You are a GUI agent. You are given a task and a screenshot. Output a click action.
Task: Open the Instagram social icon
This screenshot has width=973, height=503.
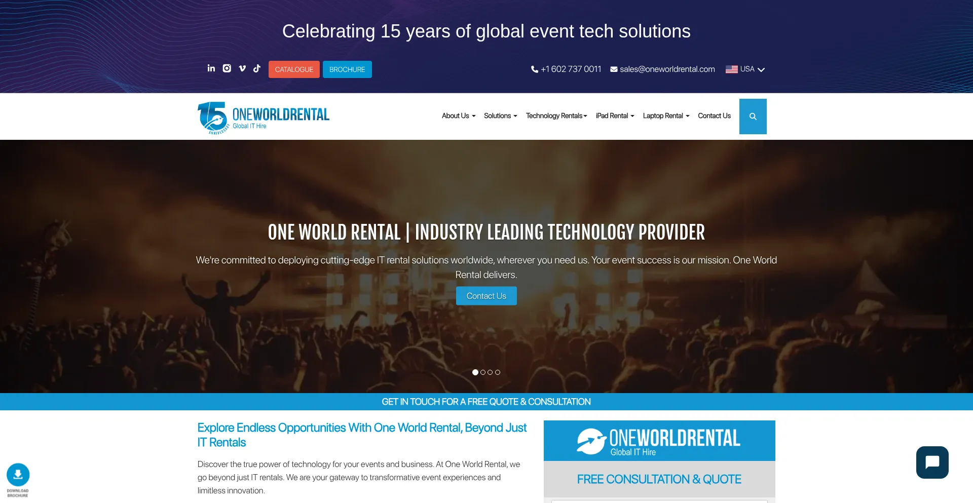227,68
